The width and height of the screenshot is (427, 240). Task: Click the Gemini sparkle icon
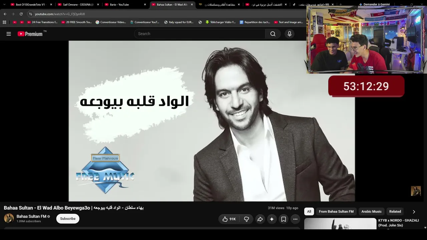[x=361, y=5]
